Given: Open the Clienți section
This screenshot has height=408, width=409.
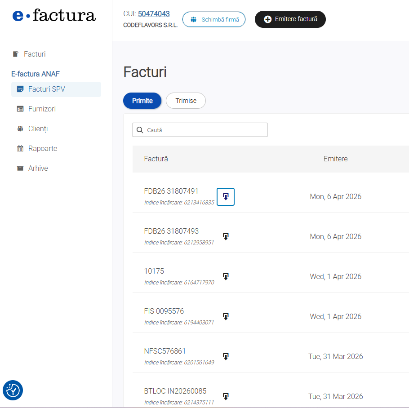Looking at the screenshot, I should (x=38, y=129).
